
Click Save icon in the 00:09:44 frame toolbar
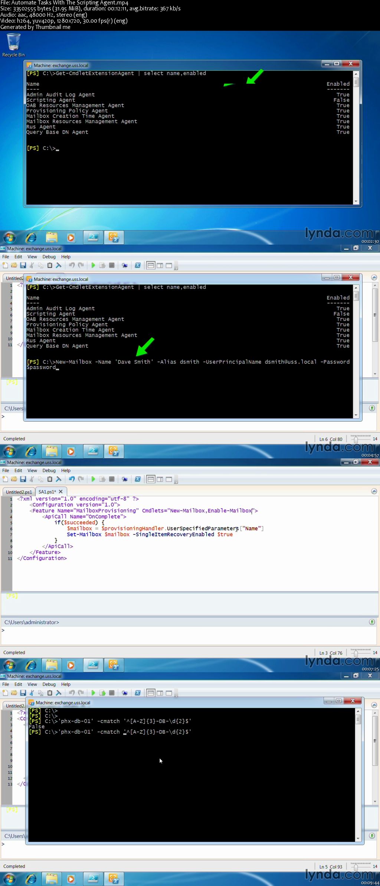(x=23, y=693)
